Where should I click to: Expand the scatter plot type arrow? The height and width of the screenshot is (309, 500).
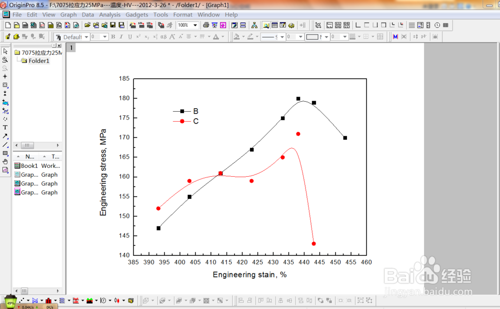pos(28,300)
